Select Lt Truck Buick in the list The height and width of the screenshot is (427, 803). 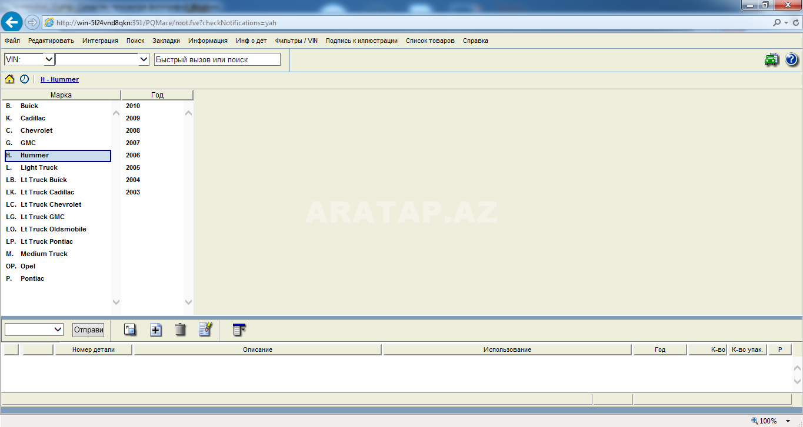(x=58, y=180)
